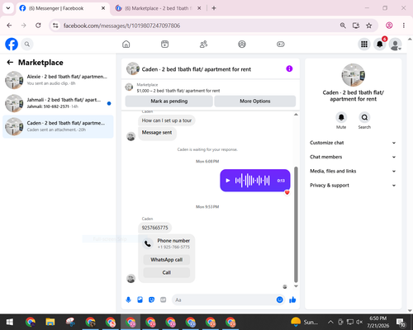The image size is (413, 330).
Task: Click taskbar clock showing 6:50 PM
Action: point(377,322)
